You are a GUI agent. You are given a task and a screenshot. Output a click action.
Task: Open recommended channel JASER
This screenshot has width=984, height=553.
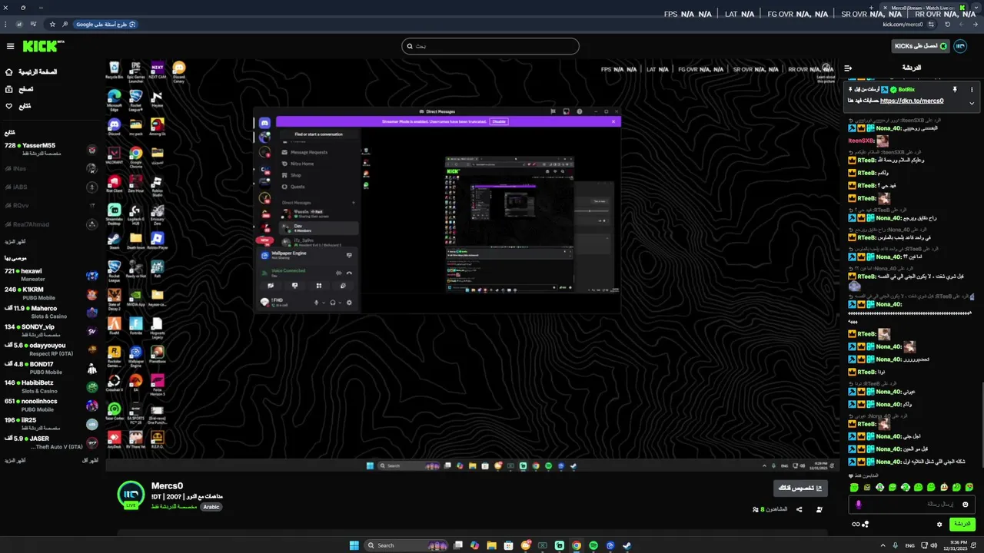[51, 442]
